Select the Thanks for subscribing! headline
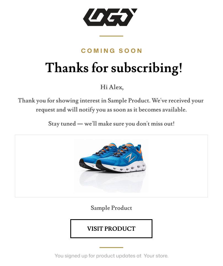The width and height of the screenshot is (223, 266). (114, 68)
